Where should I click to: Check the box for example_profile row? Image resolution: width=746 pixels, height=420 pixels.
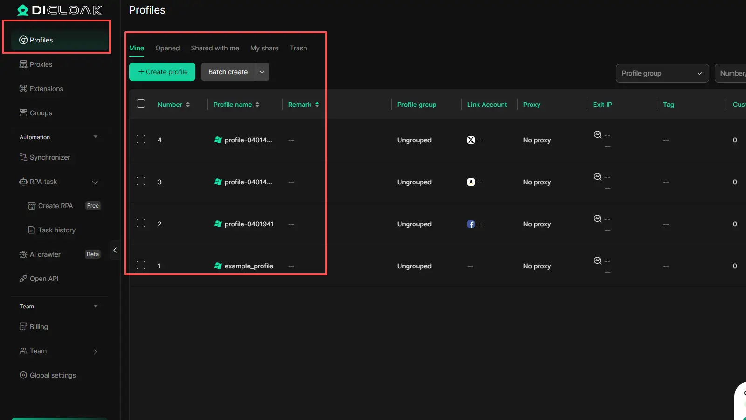tap(141, 265)
